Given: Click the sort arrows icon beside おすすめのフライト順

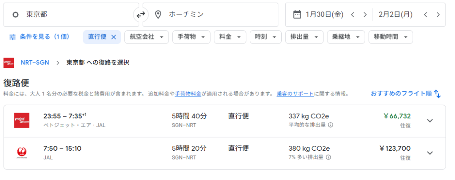Looking at the screenshot, I should (437, 94).
